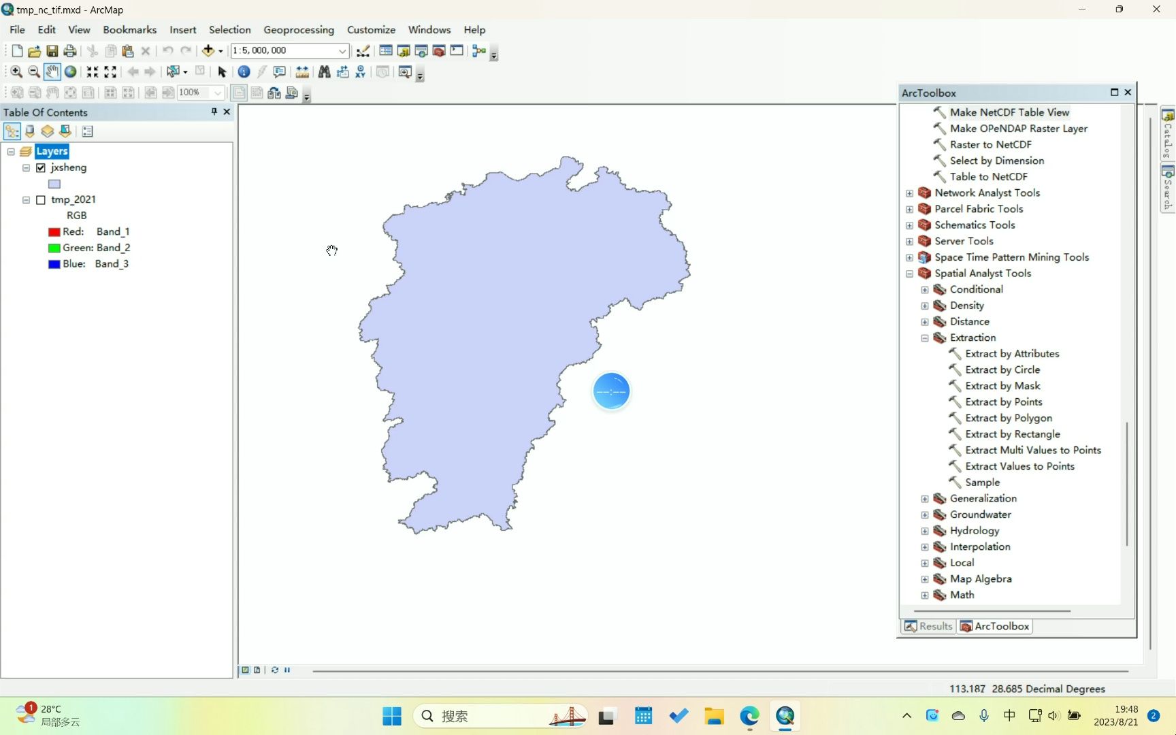Image resolution: width=1176 pixels, height=735 pixels.
Task: Select the Identify tool
Action: pyautogui.click(x=244, y=71)
